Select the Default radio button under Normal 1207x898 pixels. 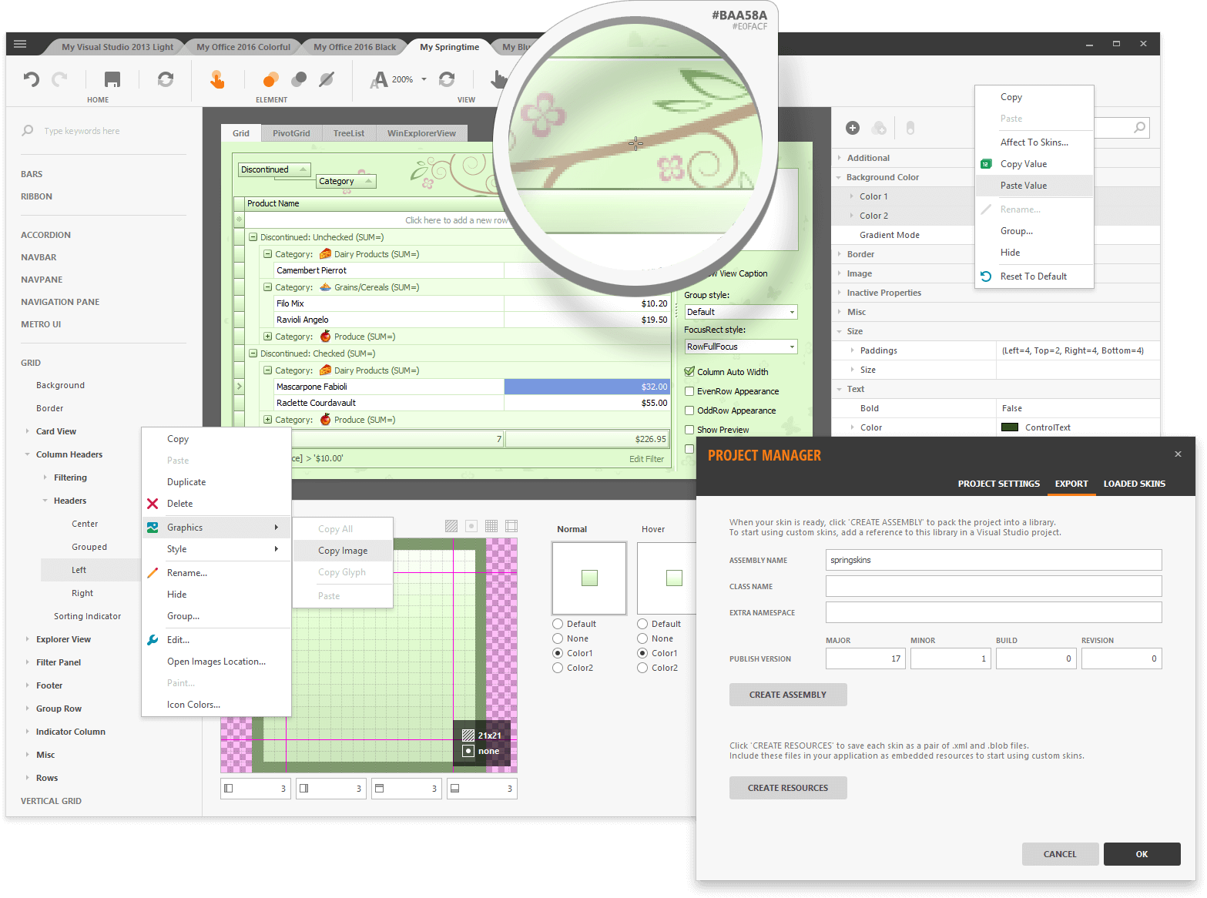coord(558,624)
